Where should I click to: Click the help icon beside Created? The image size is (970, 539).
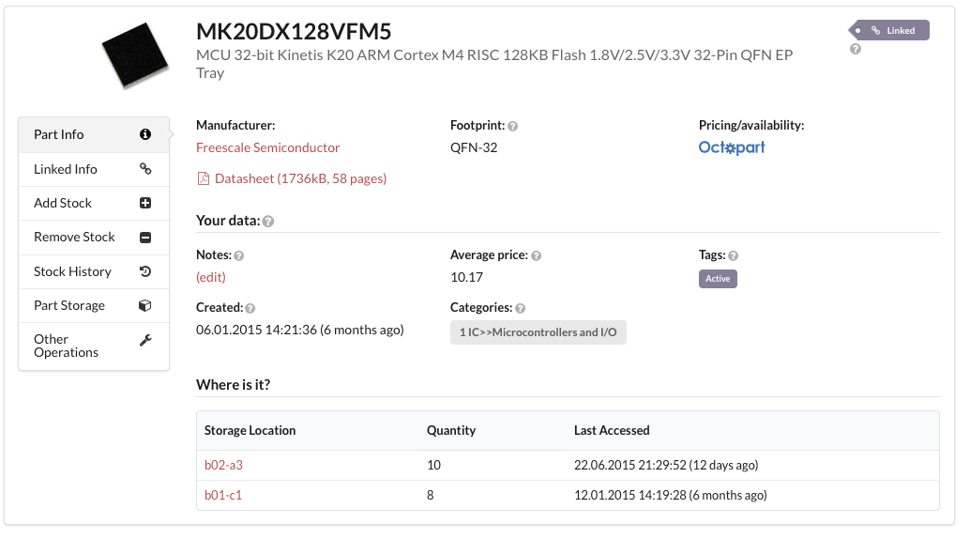pos(250,309)
